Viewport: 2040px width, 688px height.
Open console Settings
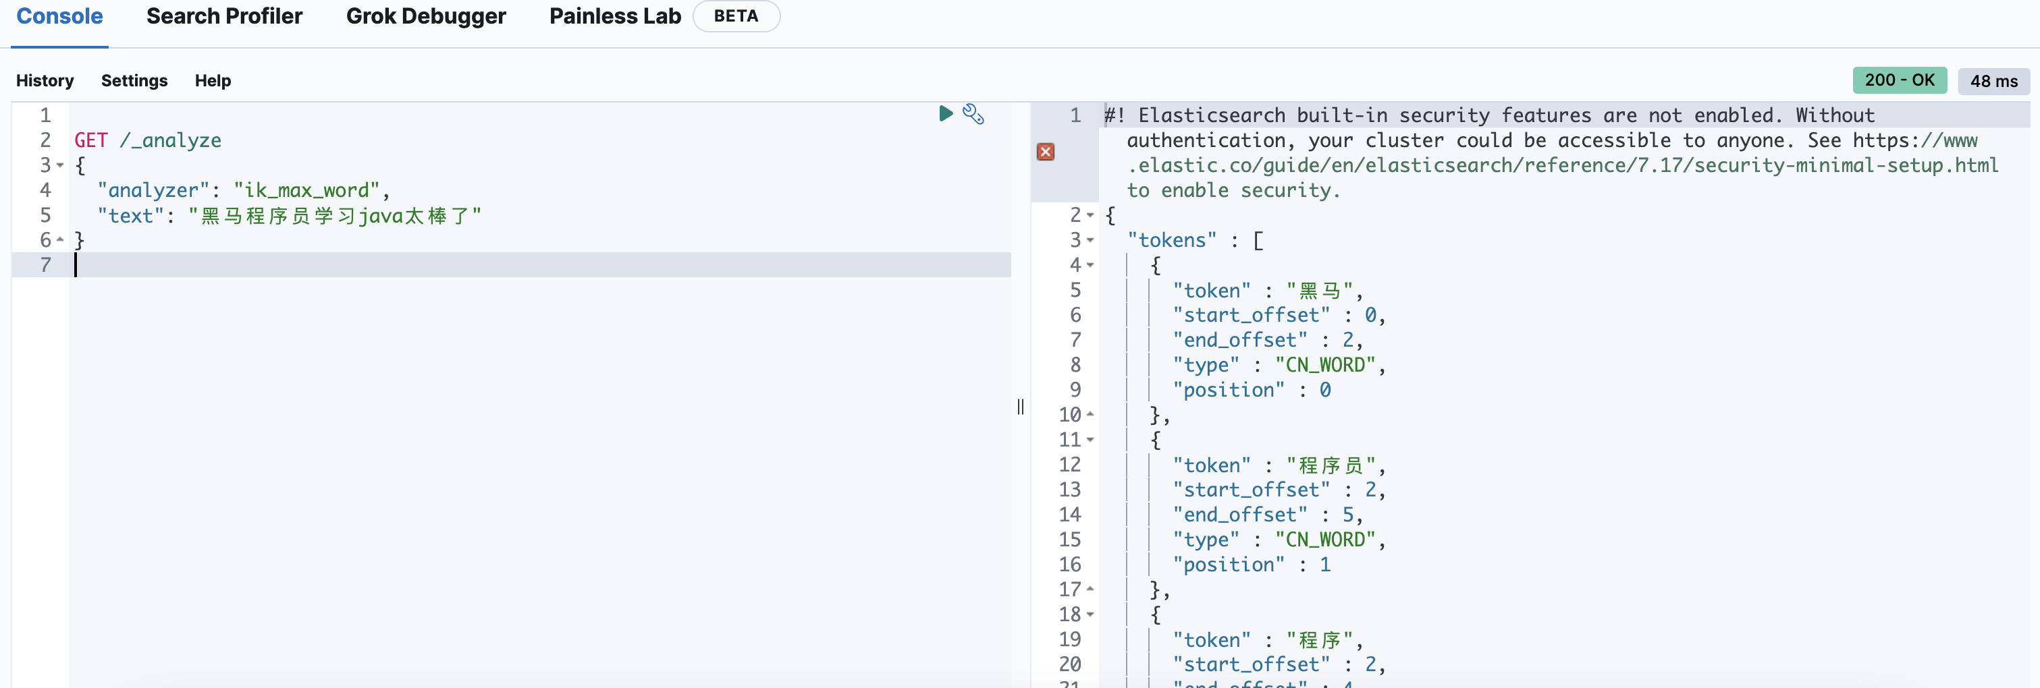coord(134,81)
